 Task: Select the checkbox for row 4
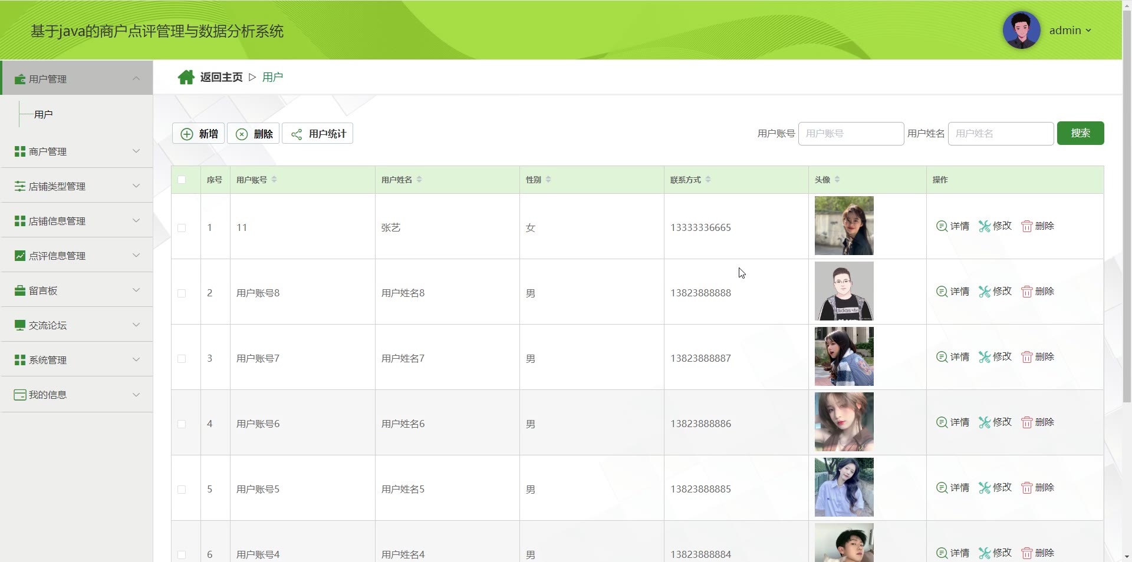(x=182, y=424)
